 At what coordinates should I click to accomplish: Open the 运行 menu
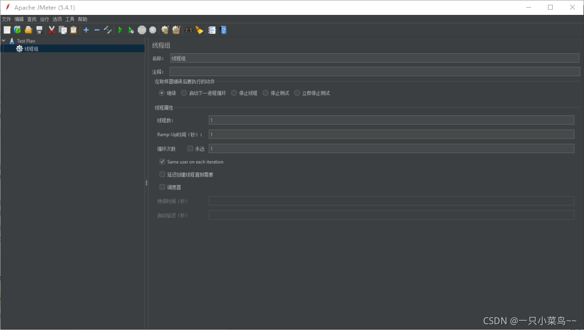pyautogui.click(x=44, y=19)
